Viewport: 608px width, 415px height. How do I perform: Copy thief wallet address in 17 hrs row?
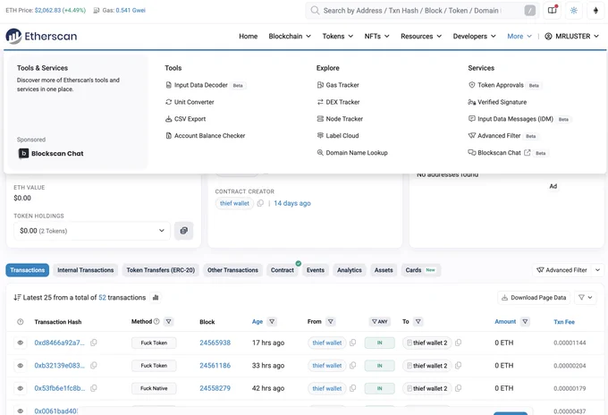(x=352, y=343)
